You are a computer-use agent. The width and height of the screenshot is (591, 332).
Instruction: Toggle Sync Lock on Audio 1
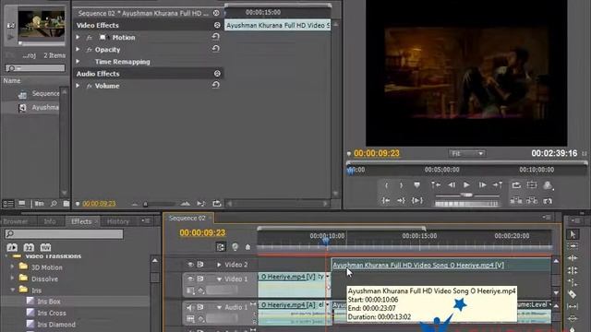[x=200, y=307]
